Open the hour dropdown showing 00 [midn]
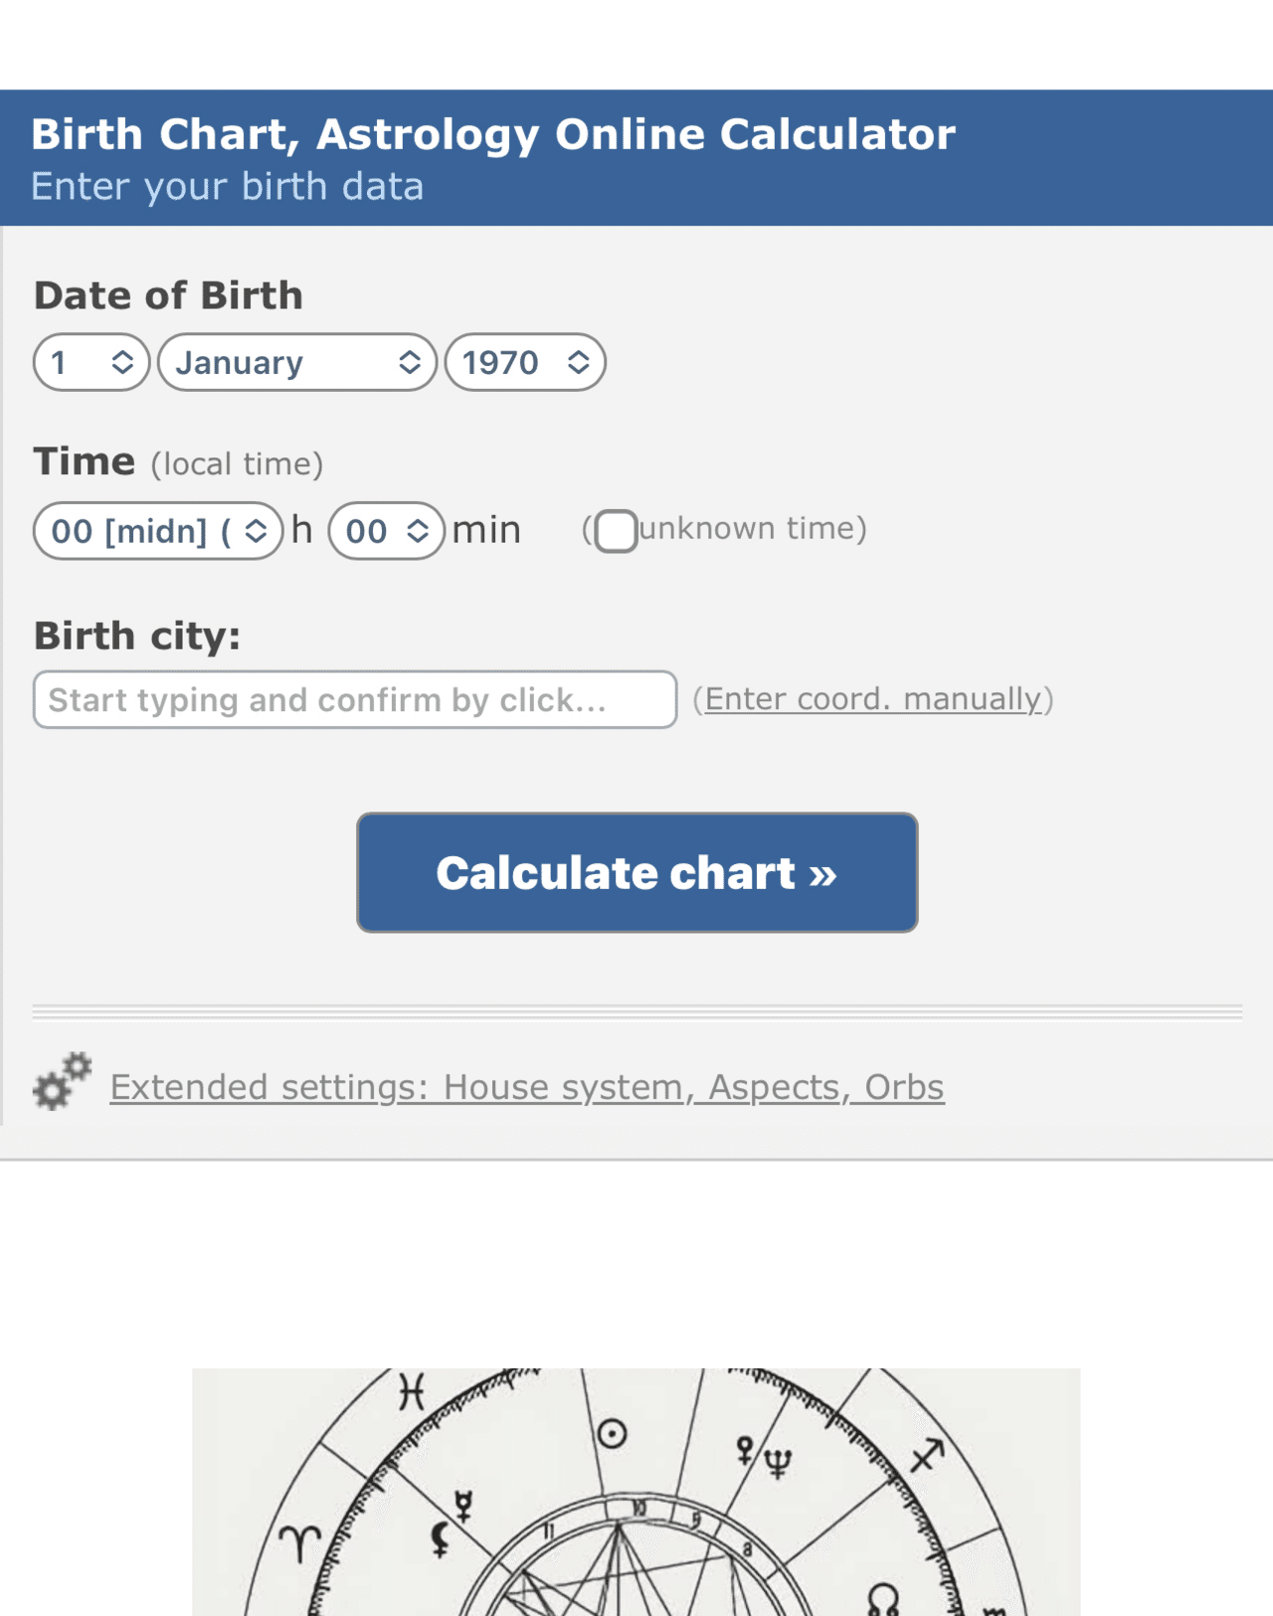1273x1616 pixels. pyautogui.click(x=158, y=531)
